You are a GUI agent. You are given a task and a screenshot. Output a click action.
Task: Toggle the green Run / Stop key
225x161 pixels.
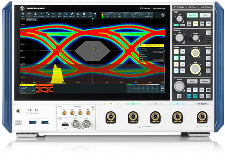192,15
